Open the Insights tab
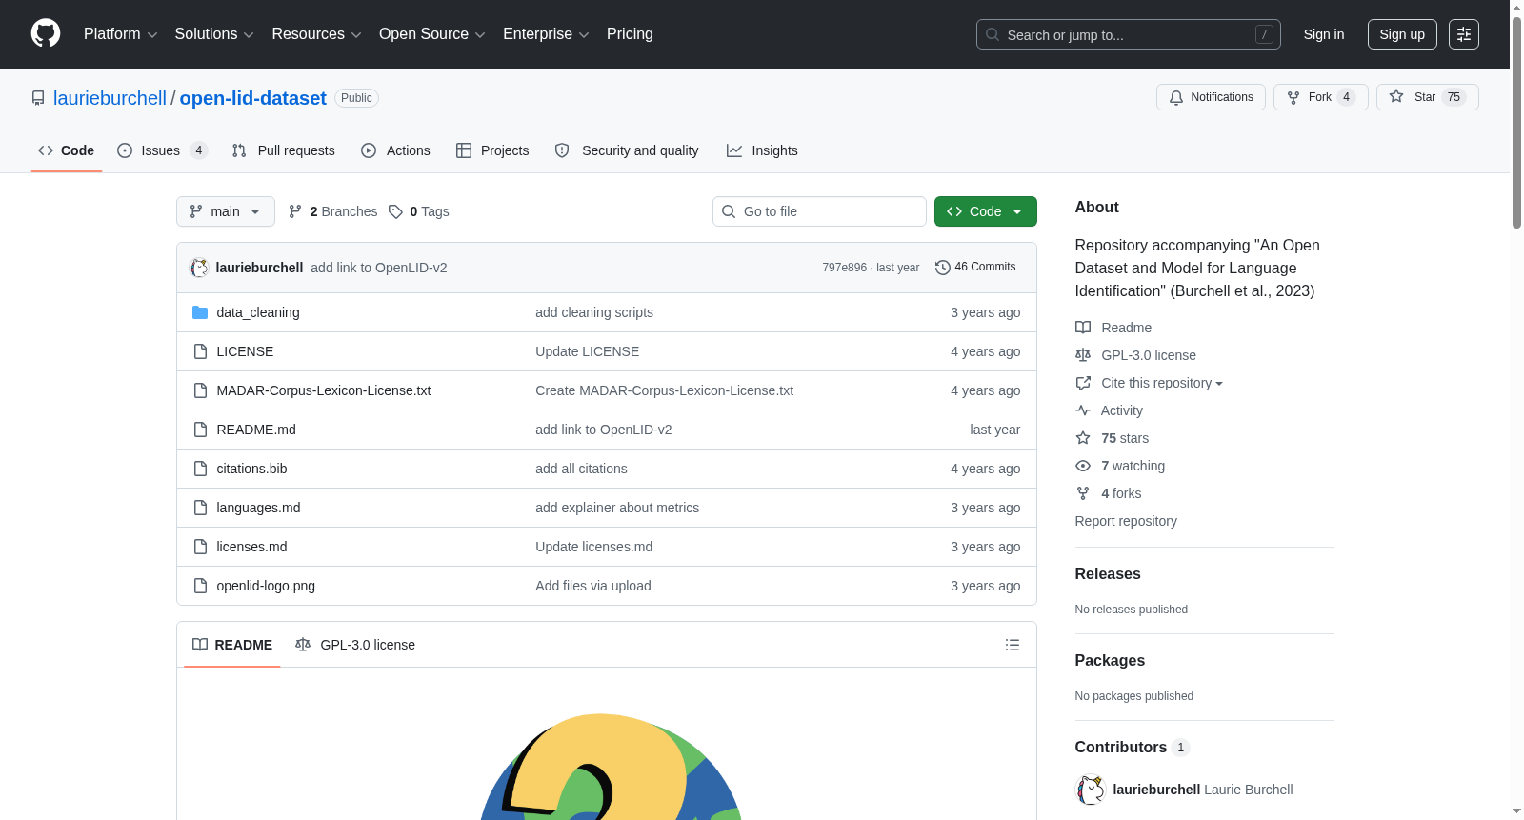This screenshot has width=1524, height=820. 762,150
